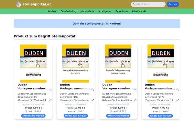Click the stellenportal.at site title text

pos(37,4)
